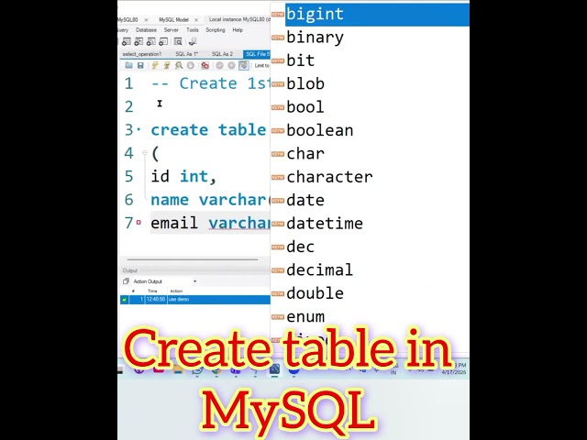The image size is (587, 440).
Task: Click the 'email' text on line 7
Action: (x=174, y=223)
